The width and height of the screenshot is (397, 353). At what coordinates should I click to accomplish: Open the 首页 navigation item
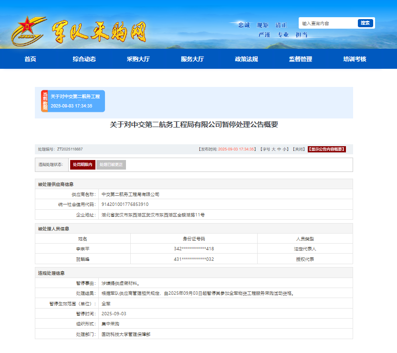coord(30,59)
